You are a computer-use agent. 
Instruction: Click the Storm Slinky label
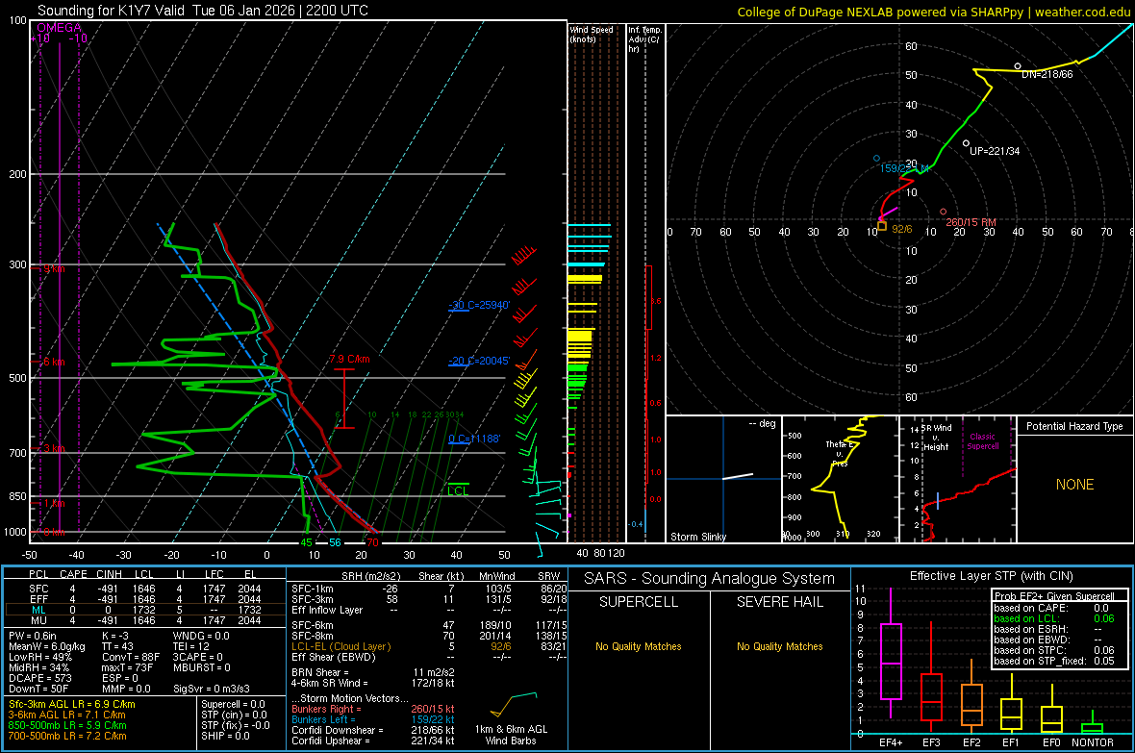[697, 537]
